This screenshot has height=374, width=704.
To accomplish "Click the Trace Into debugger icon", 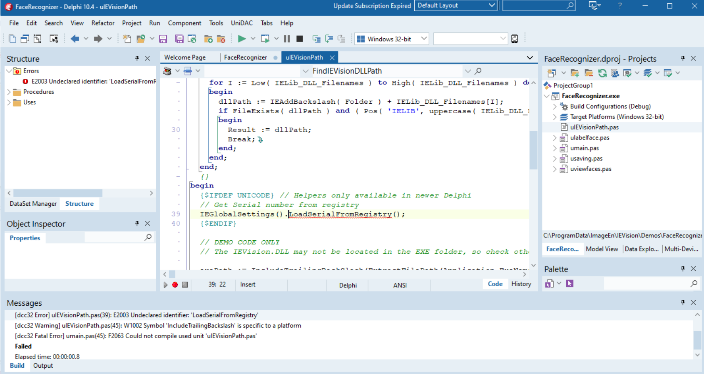I will tap(316, 39).
